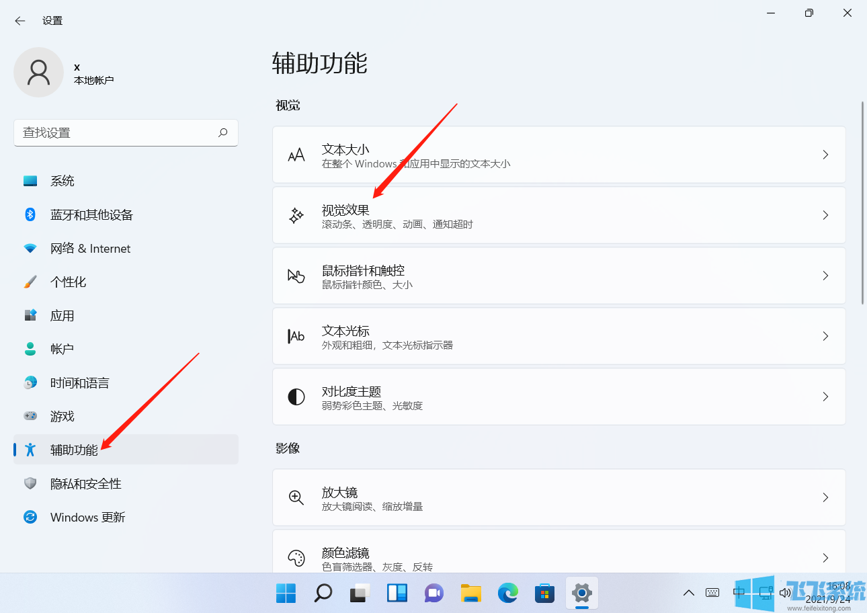Viewport: 867px width, 613px height.
Task: Click the Find a setting search box
Action: pyautogui.click(x=126, y=132)
